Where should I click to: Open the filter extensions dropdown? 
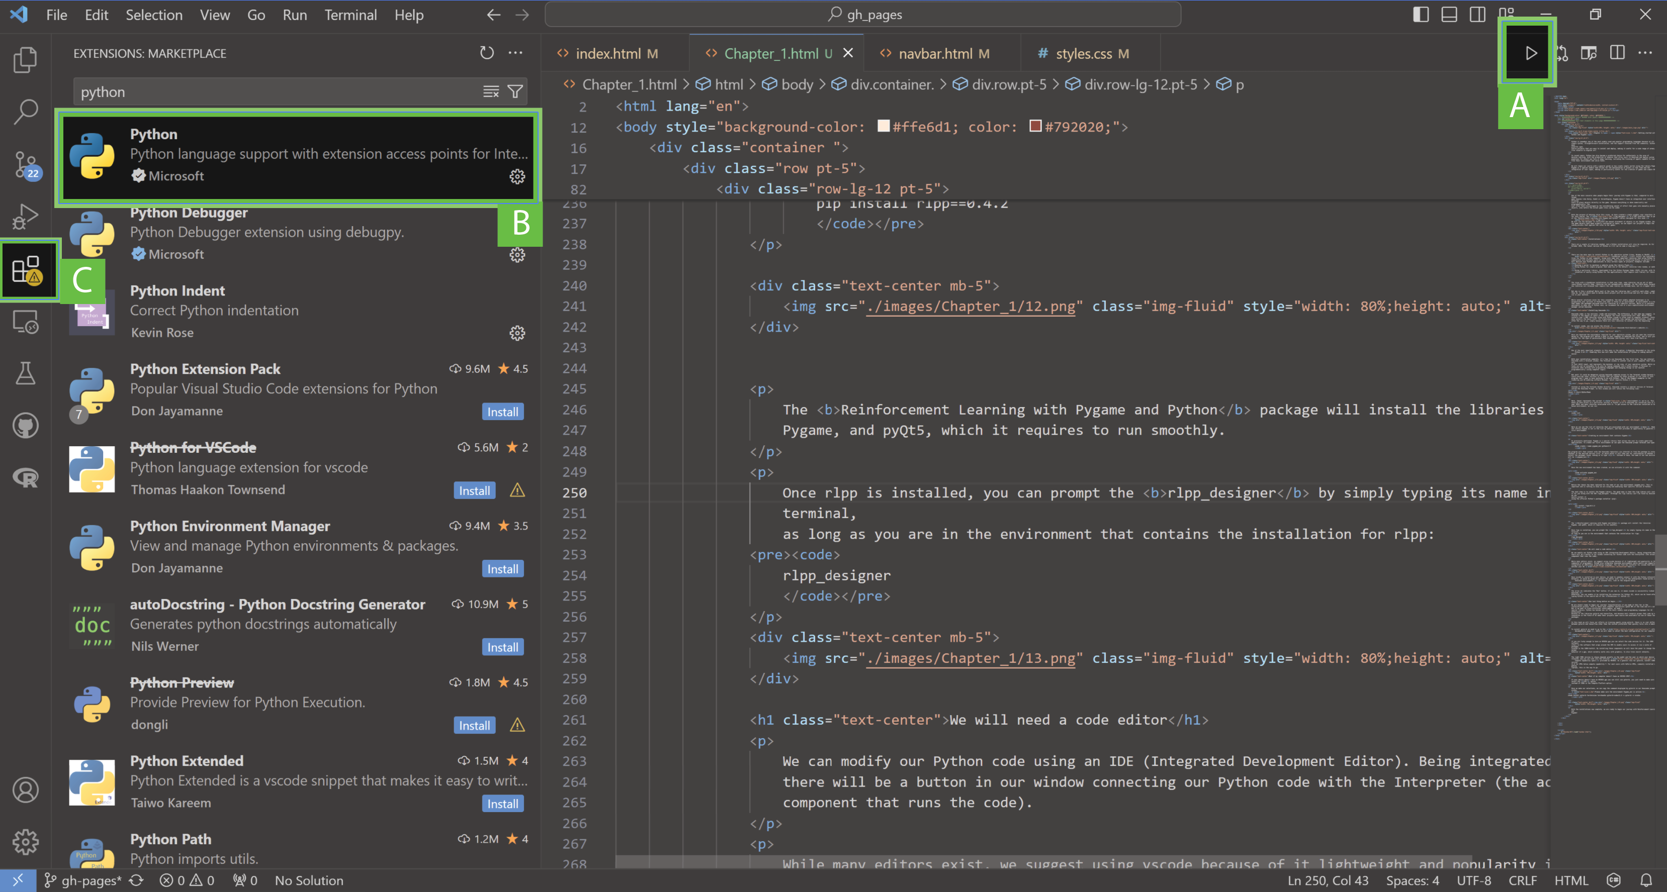click(515, 92)
